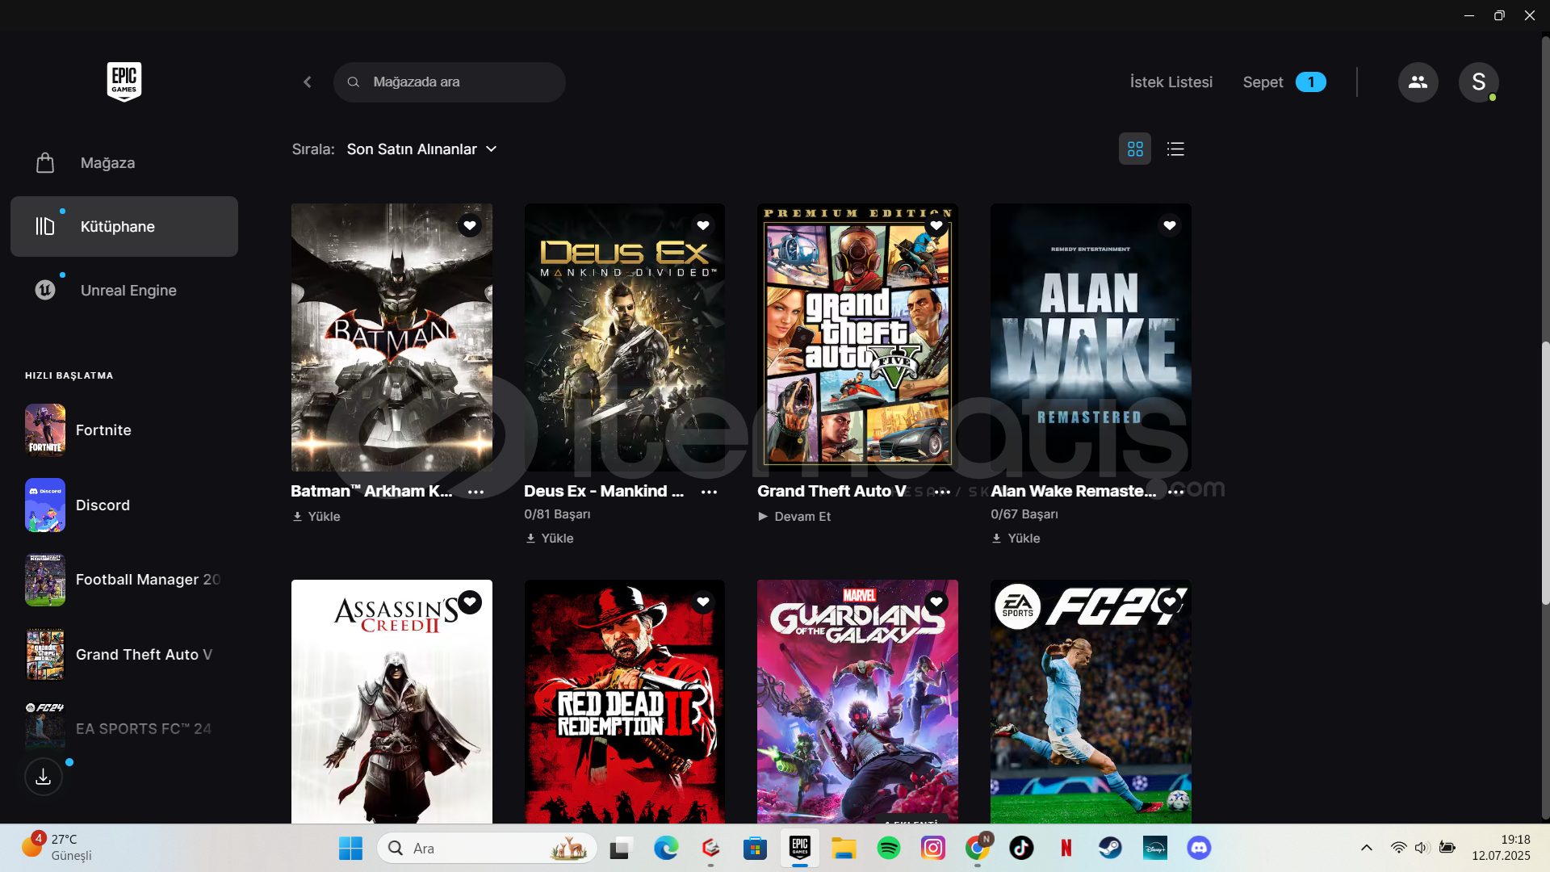Viewport: 1550px width, 872px height.
Task: Select Kütüphane in the sidebar
Action: pos(124,227)
